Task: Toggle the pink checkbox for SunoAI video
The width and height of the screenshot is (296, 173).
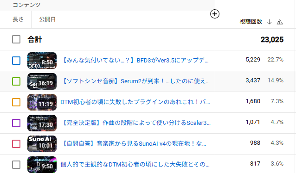Action: coord(16,144)
